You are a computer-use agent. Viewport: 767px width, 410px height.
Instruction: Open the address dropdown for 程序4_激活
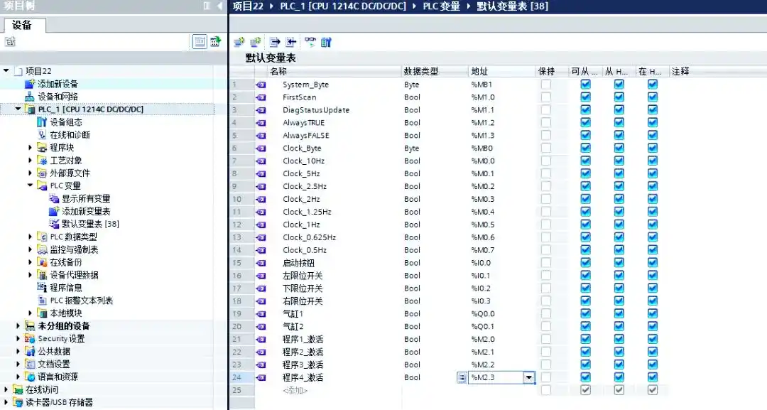coord(528,377)
